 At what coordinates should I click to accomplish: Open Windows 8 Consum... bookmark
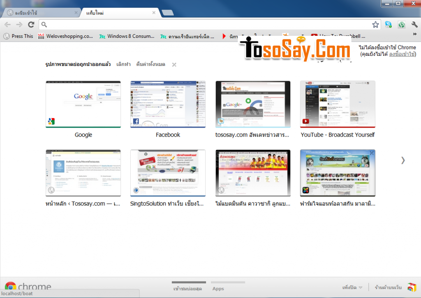(127, 36)
